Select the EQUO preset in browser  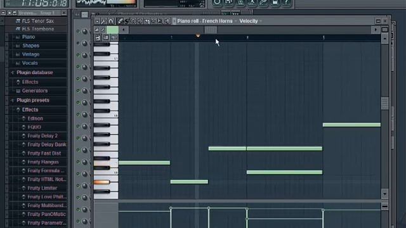[x=34, y=127]
